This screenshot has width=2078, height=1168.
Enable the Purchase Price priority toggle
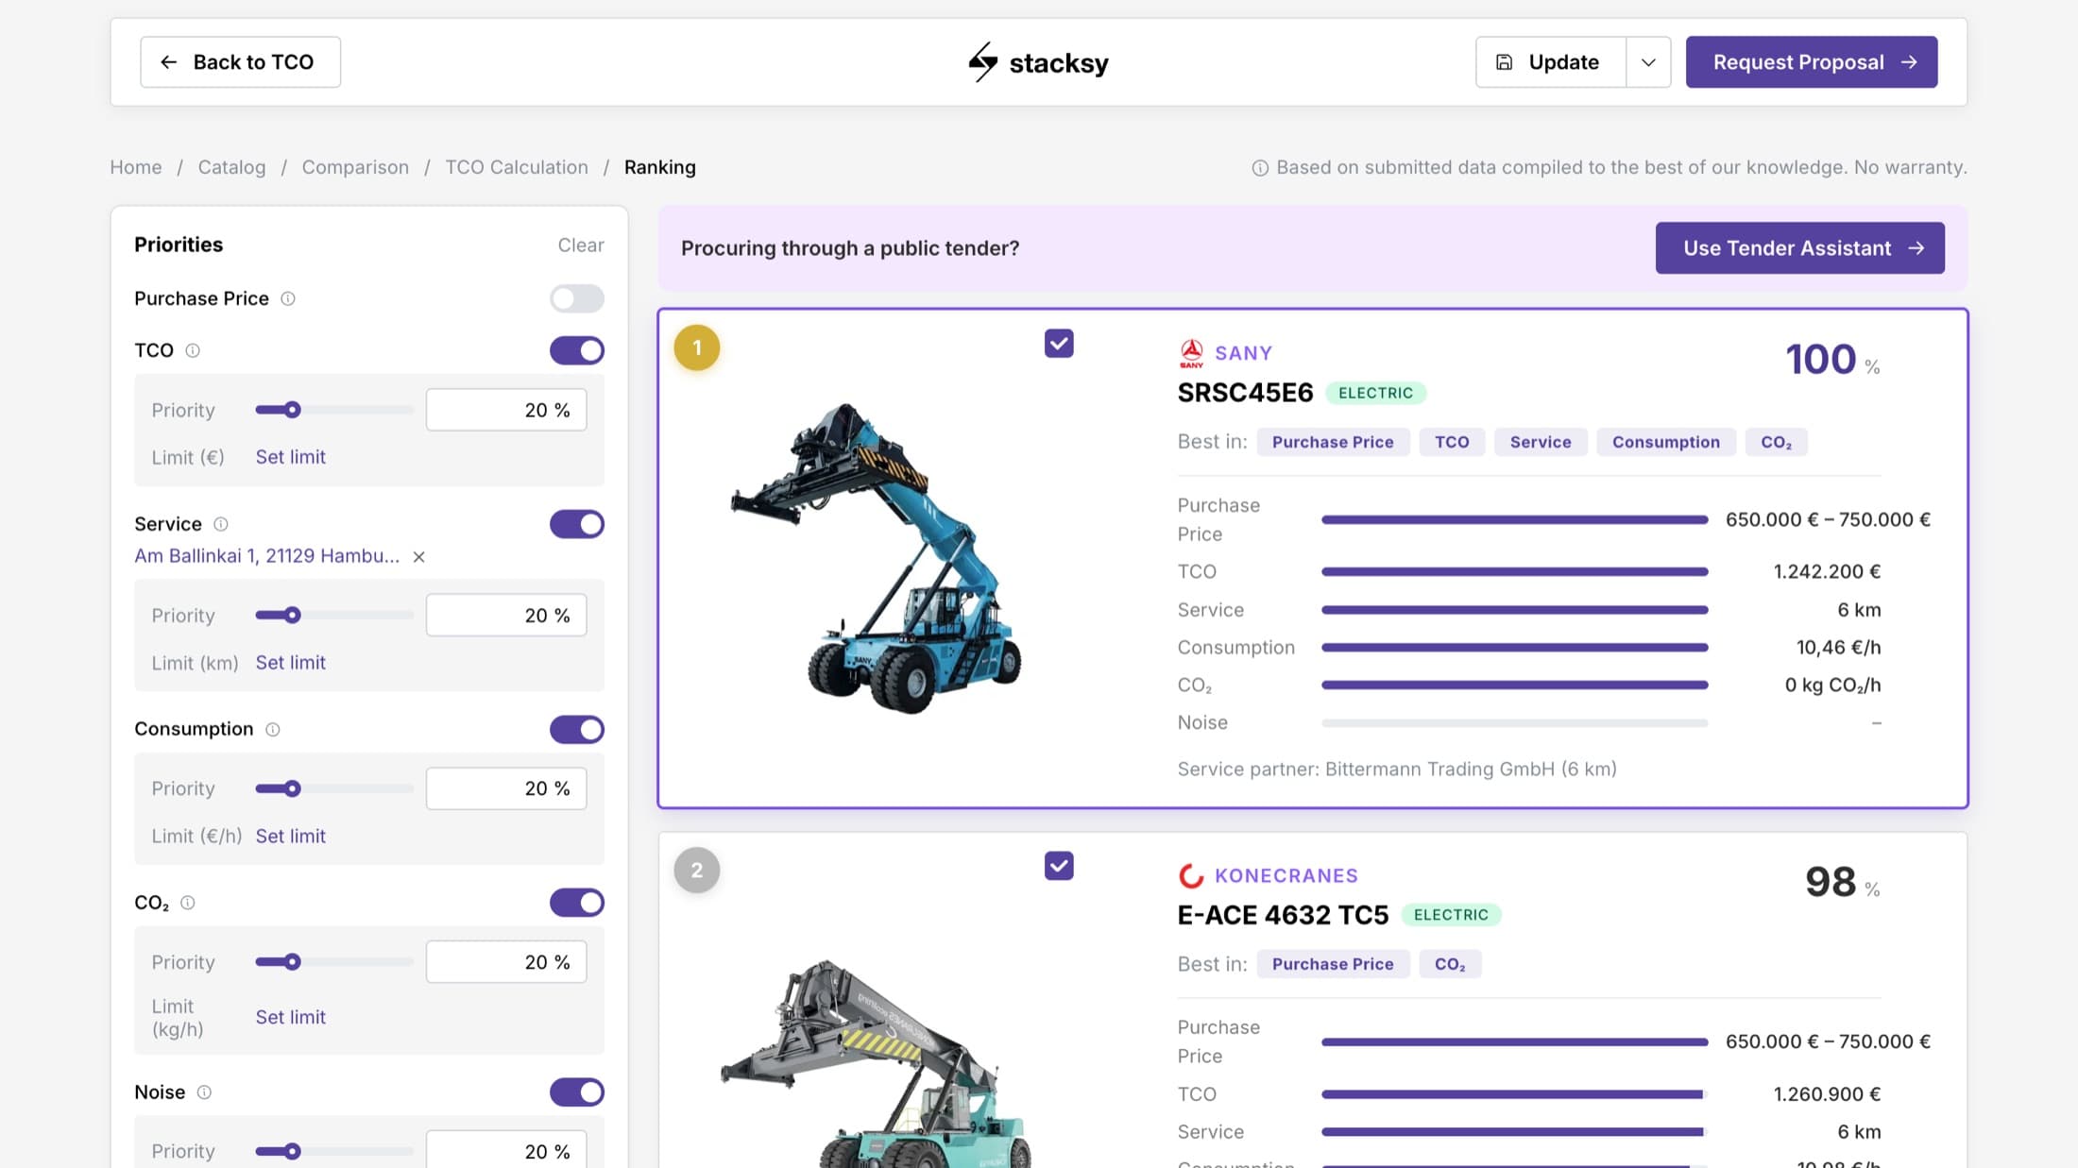(577, 298)
